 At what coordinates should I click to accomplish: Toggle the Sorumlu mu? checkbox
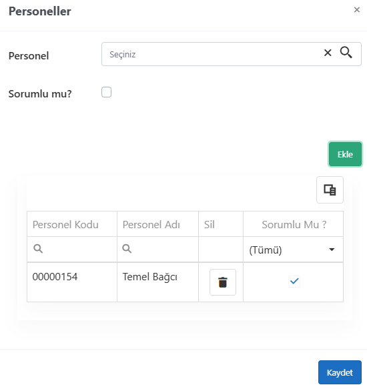point(106,92)
